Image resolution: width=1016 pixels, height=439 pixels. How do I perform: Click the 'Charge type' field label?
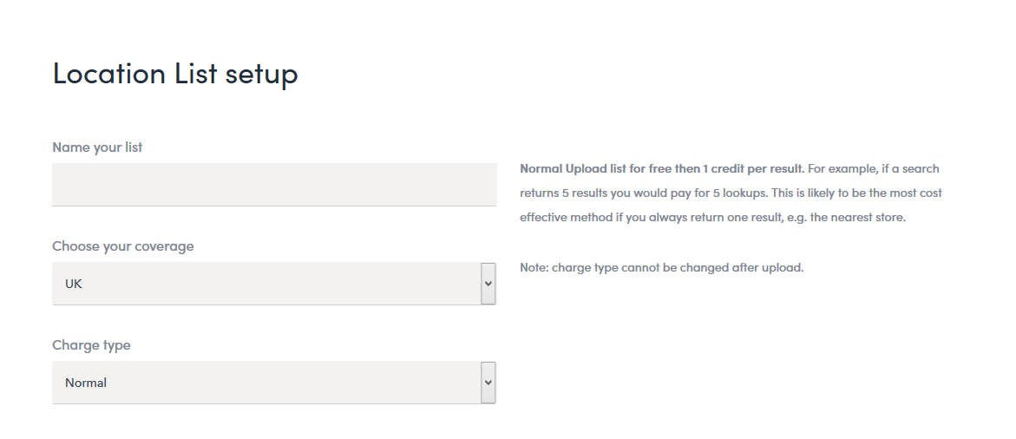pyautogui.click(x=91, y=345)
